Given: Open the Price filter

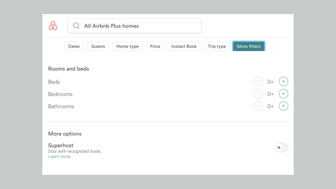Looking at the screenshot, I should click(x=155, y=46).
